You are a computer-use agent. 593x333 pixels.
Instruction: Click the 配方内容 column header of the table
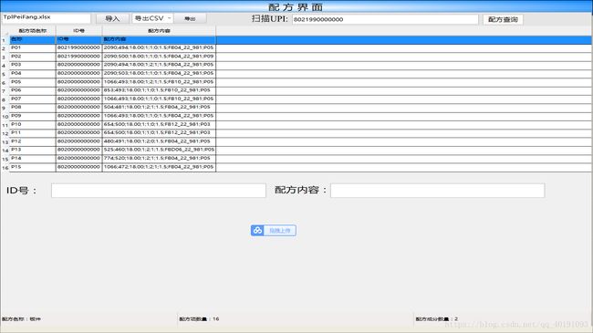159,31
